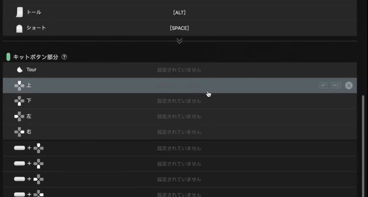Clear the 上 row assignment with the X button
Screen dimensions: 368x197
[x=349, y=85]
